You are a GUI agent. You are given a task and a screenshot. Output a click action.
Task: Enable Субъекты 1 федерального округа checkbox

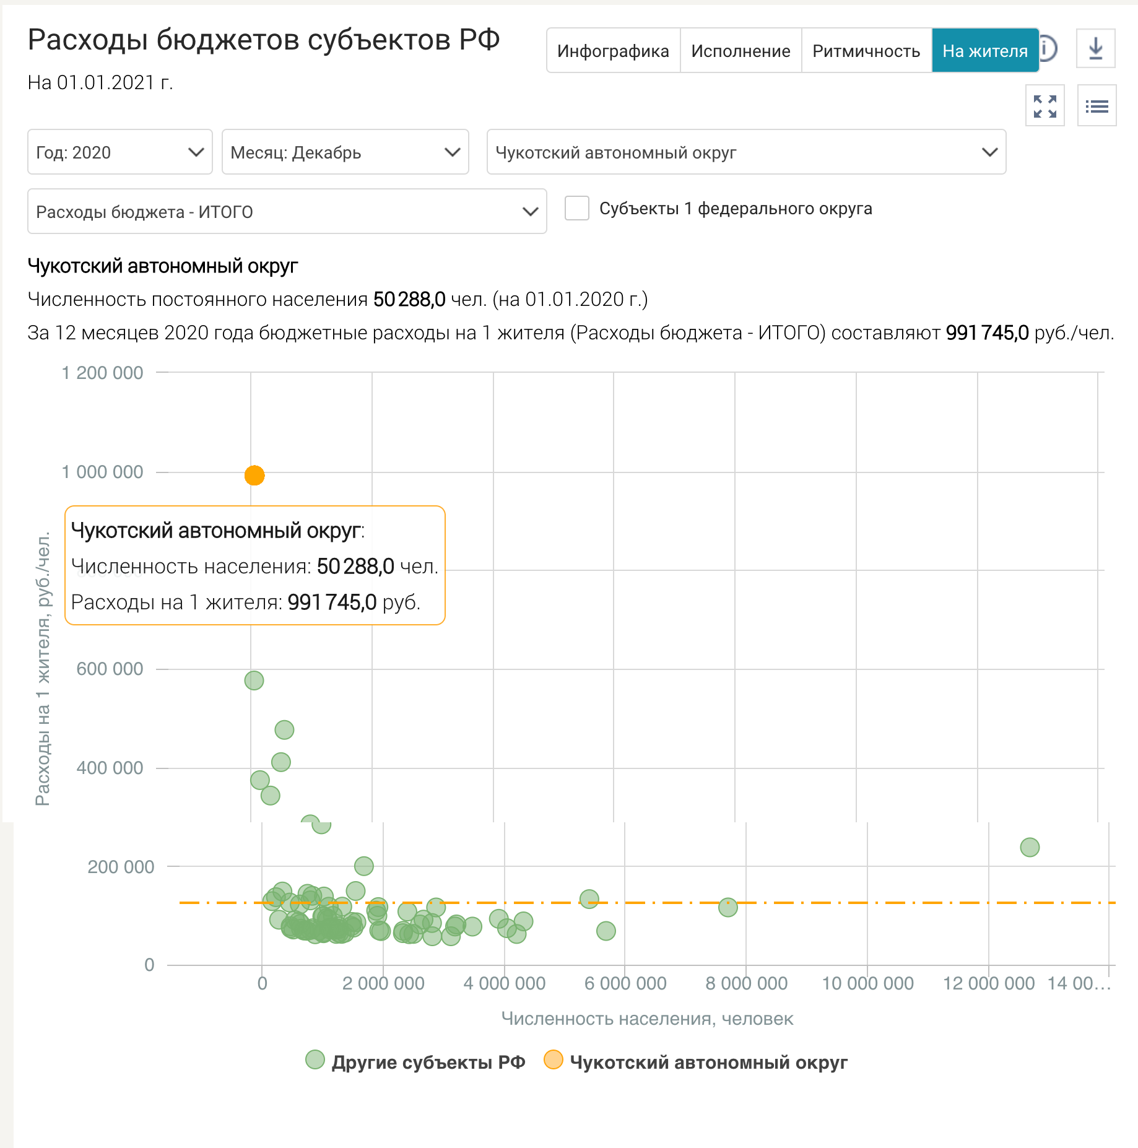click(577, 209)
